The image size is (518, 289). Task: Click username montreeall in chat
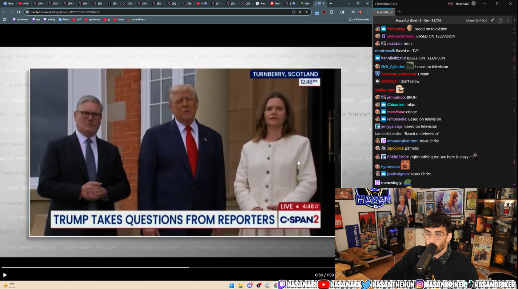(385, 51)
